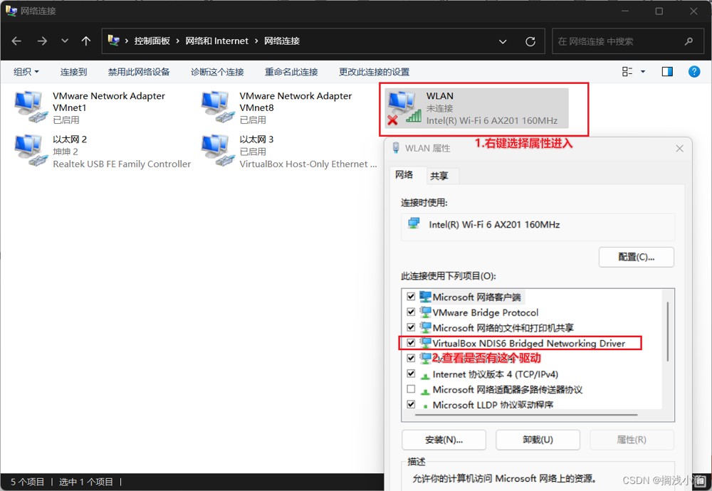Close the WLAN 属性 dialog

coord(679,149)
